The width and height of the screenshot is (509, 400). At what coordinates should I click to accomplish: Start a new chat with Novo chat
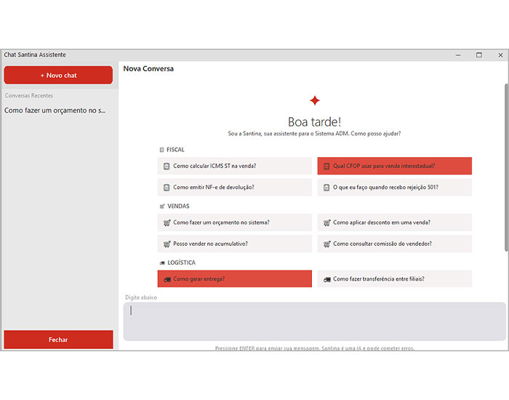point(58,75)
